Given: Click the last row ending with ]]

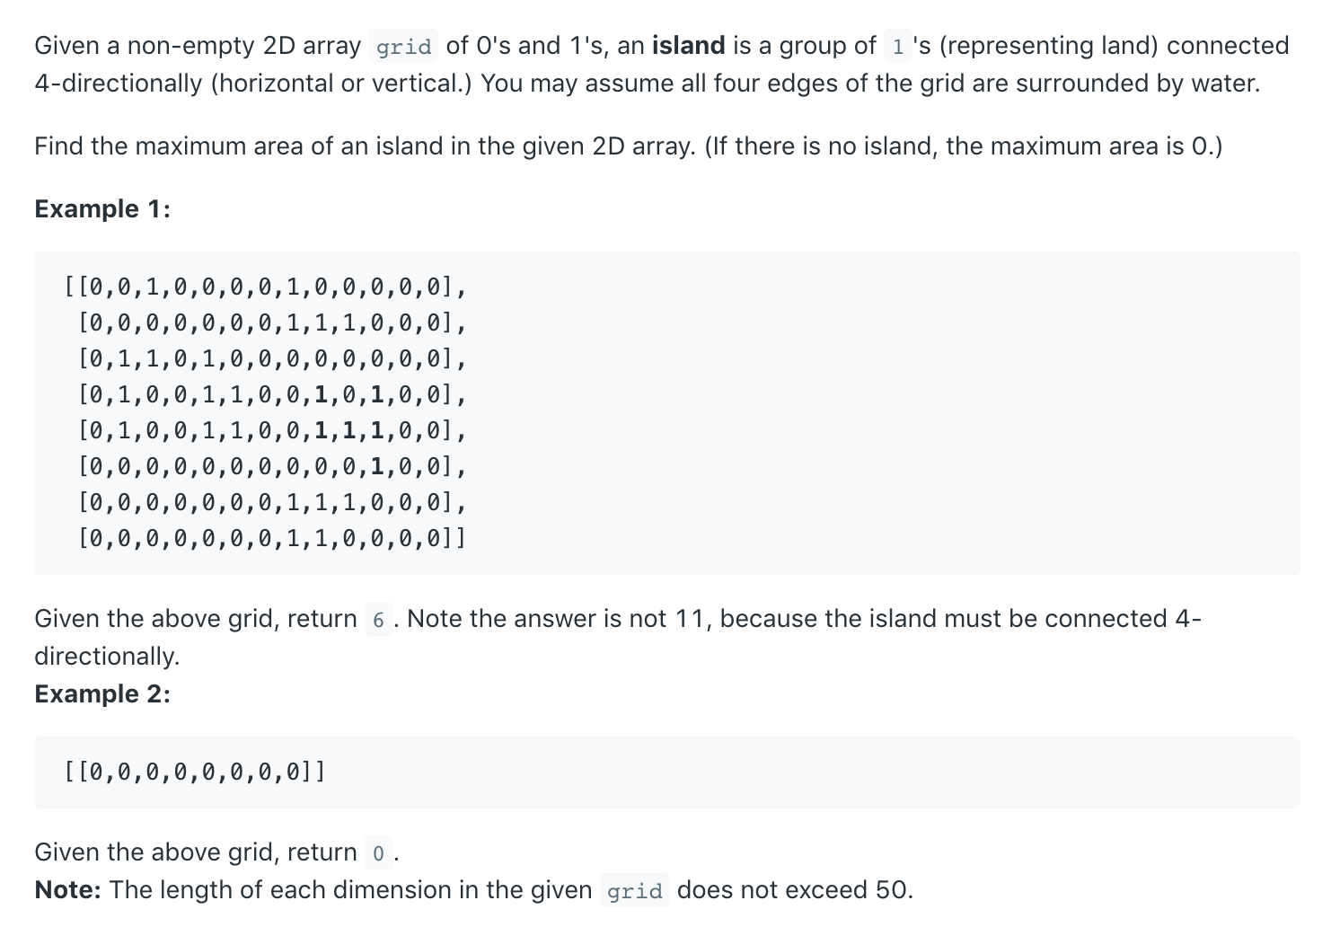Looking at the screenshot, I should [x=272, y=539].
